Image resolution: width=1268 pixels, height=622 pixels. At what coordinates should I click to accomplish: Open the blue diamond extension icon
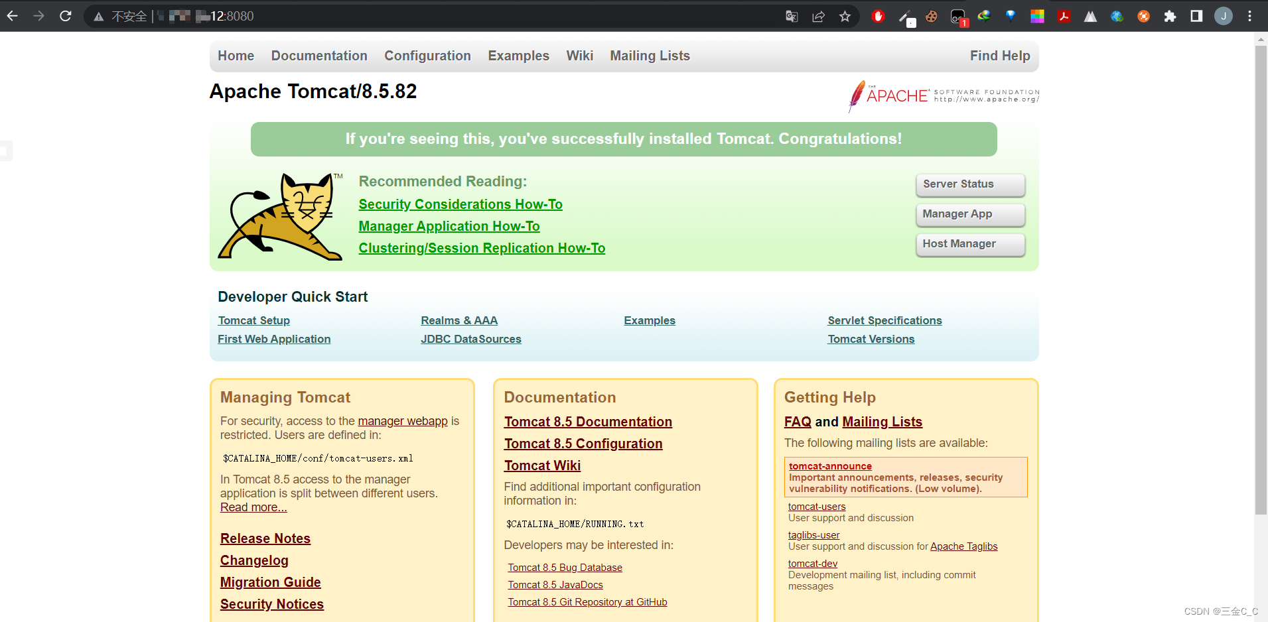(1011, 16)
